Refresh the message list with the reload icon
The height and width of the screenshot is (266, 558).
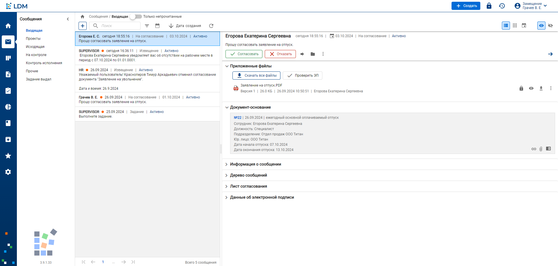[x=211, y=26]
